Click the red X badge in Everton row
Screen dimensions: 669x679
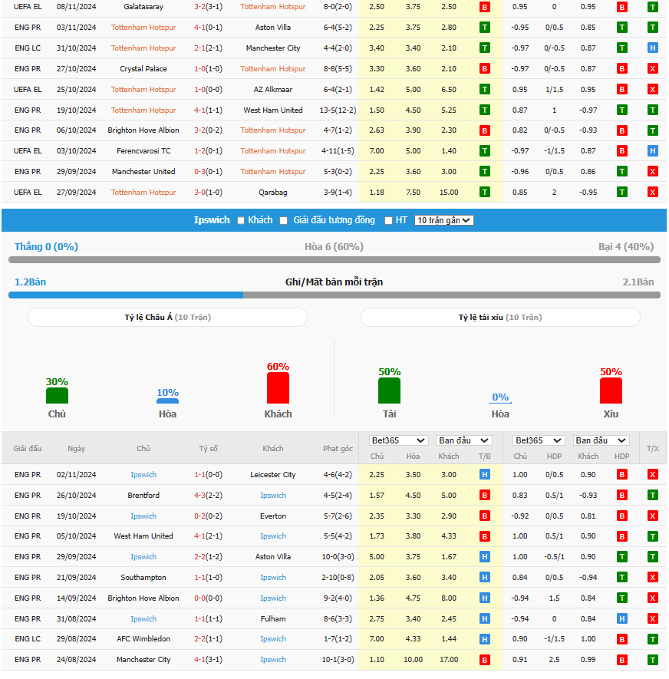[652, 516]
